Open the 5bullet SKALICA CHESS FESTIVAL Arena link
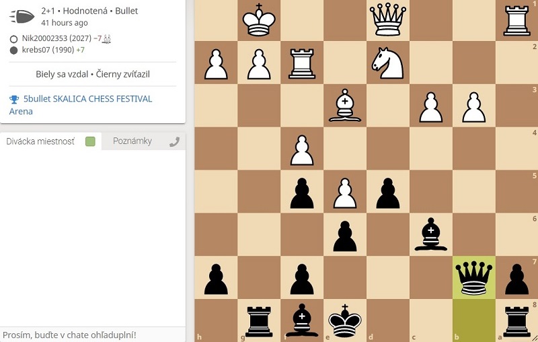Screen dimensions: 538x342 [x=81, y=105]
